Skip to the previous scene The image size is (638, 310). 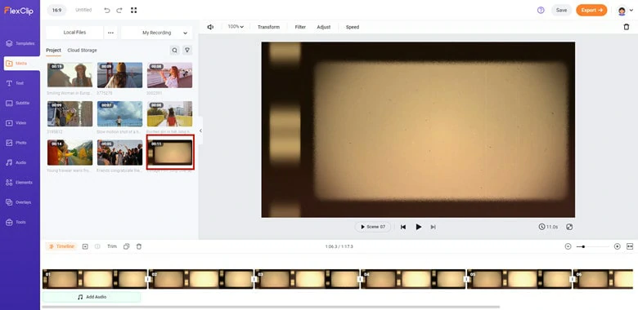coord(402,227)
